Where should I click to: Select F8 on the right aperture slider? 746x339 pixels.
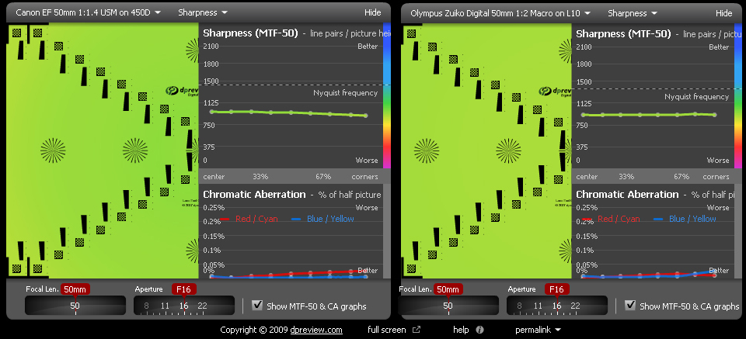[520, 306]
